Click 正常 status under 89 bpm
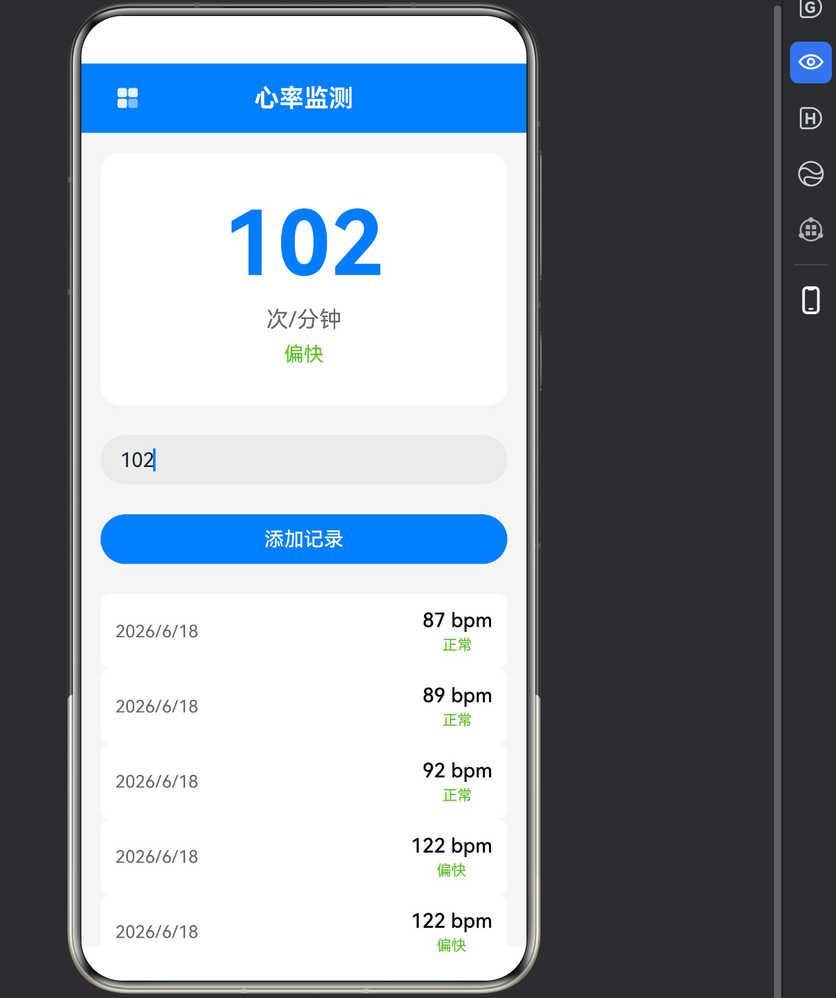 pyautogui.click(x=457, y=720)
